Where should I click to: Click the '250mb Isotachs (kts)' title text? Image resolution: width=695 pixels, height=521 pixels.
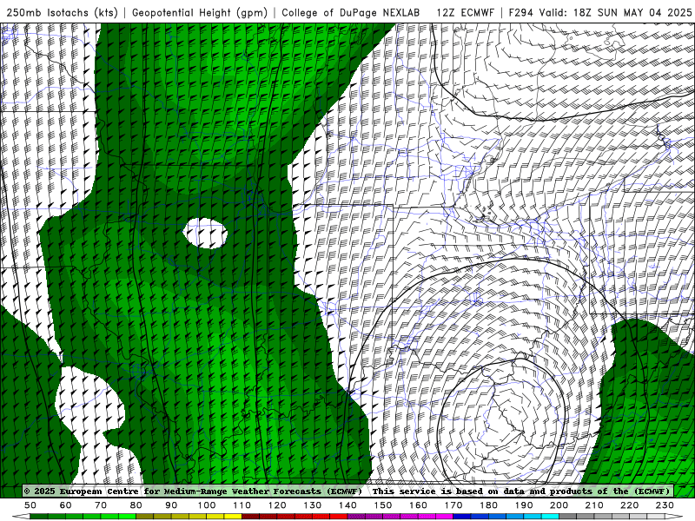[x=62, y=13]
